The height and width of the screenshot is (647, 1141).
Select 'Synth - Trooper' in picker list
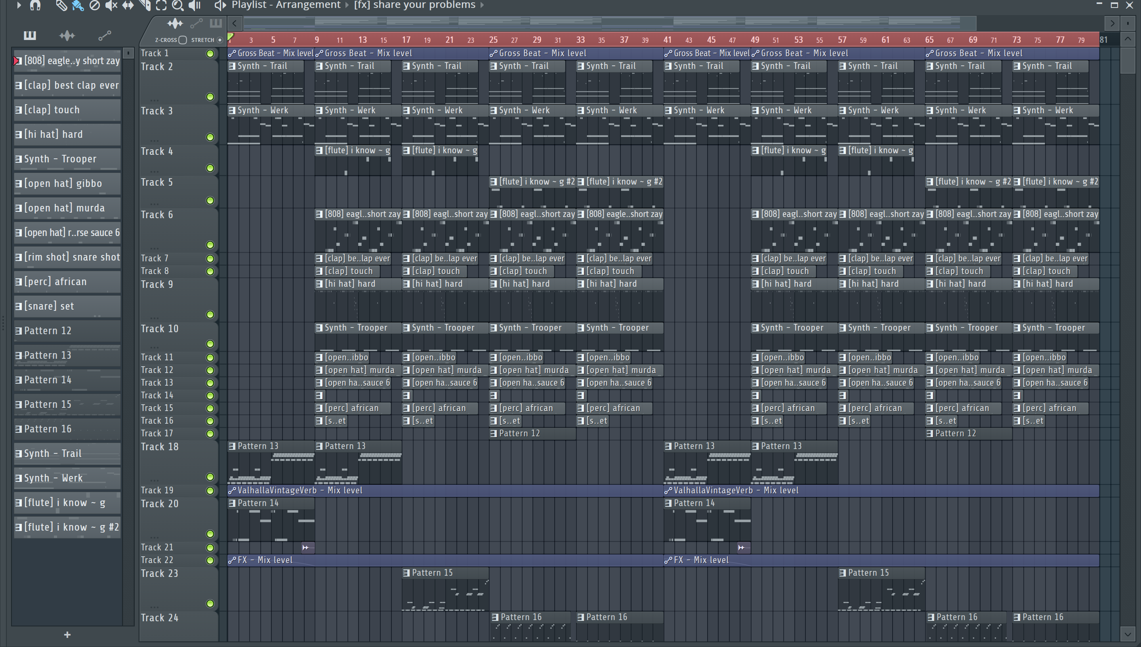click(x=67, y=159)
